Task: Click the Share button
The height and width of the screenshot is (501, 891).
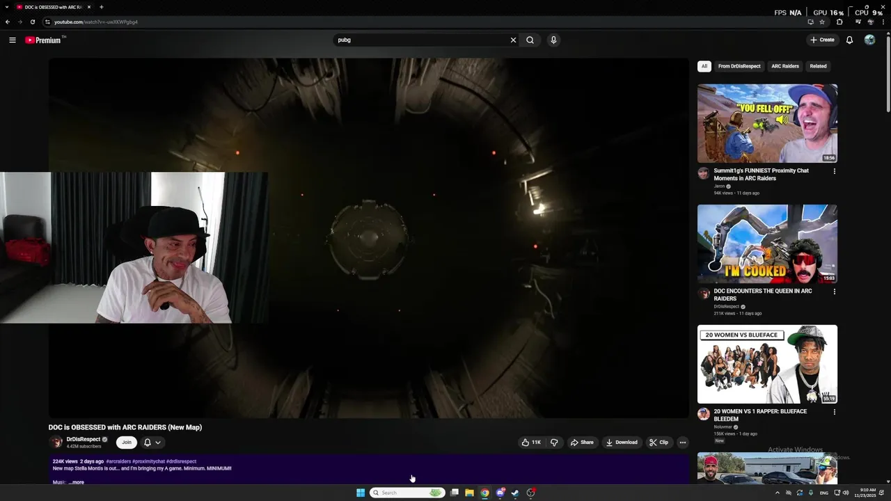Action: [x=582, y=442]
